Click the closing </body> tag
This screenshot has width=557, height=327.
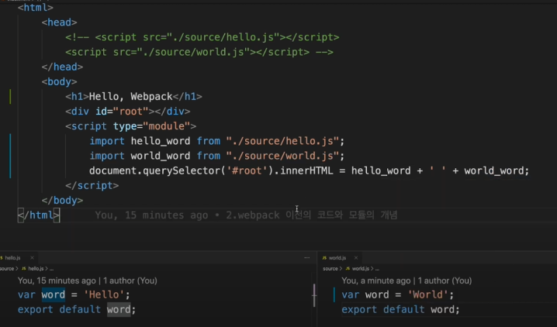click(x=62, y=201)
